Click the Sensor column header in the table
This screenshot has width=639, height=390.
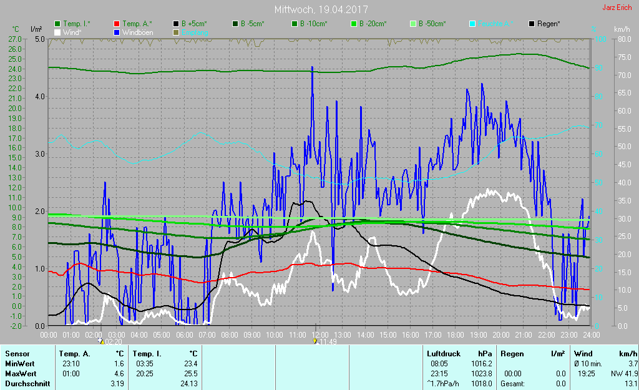click(x=17, y=354)
